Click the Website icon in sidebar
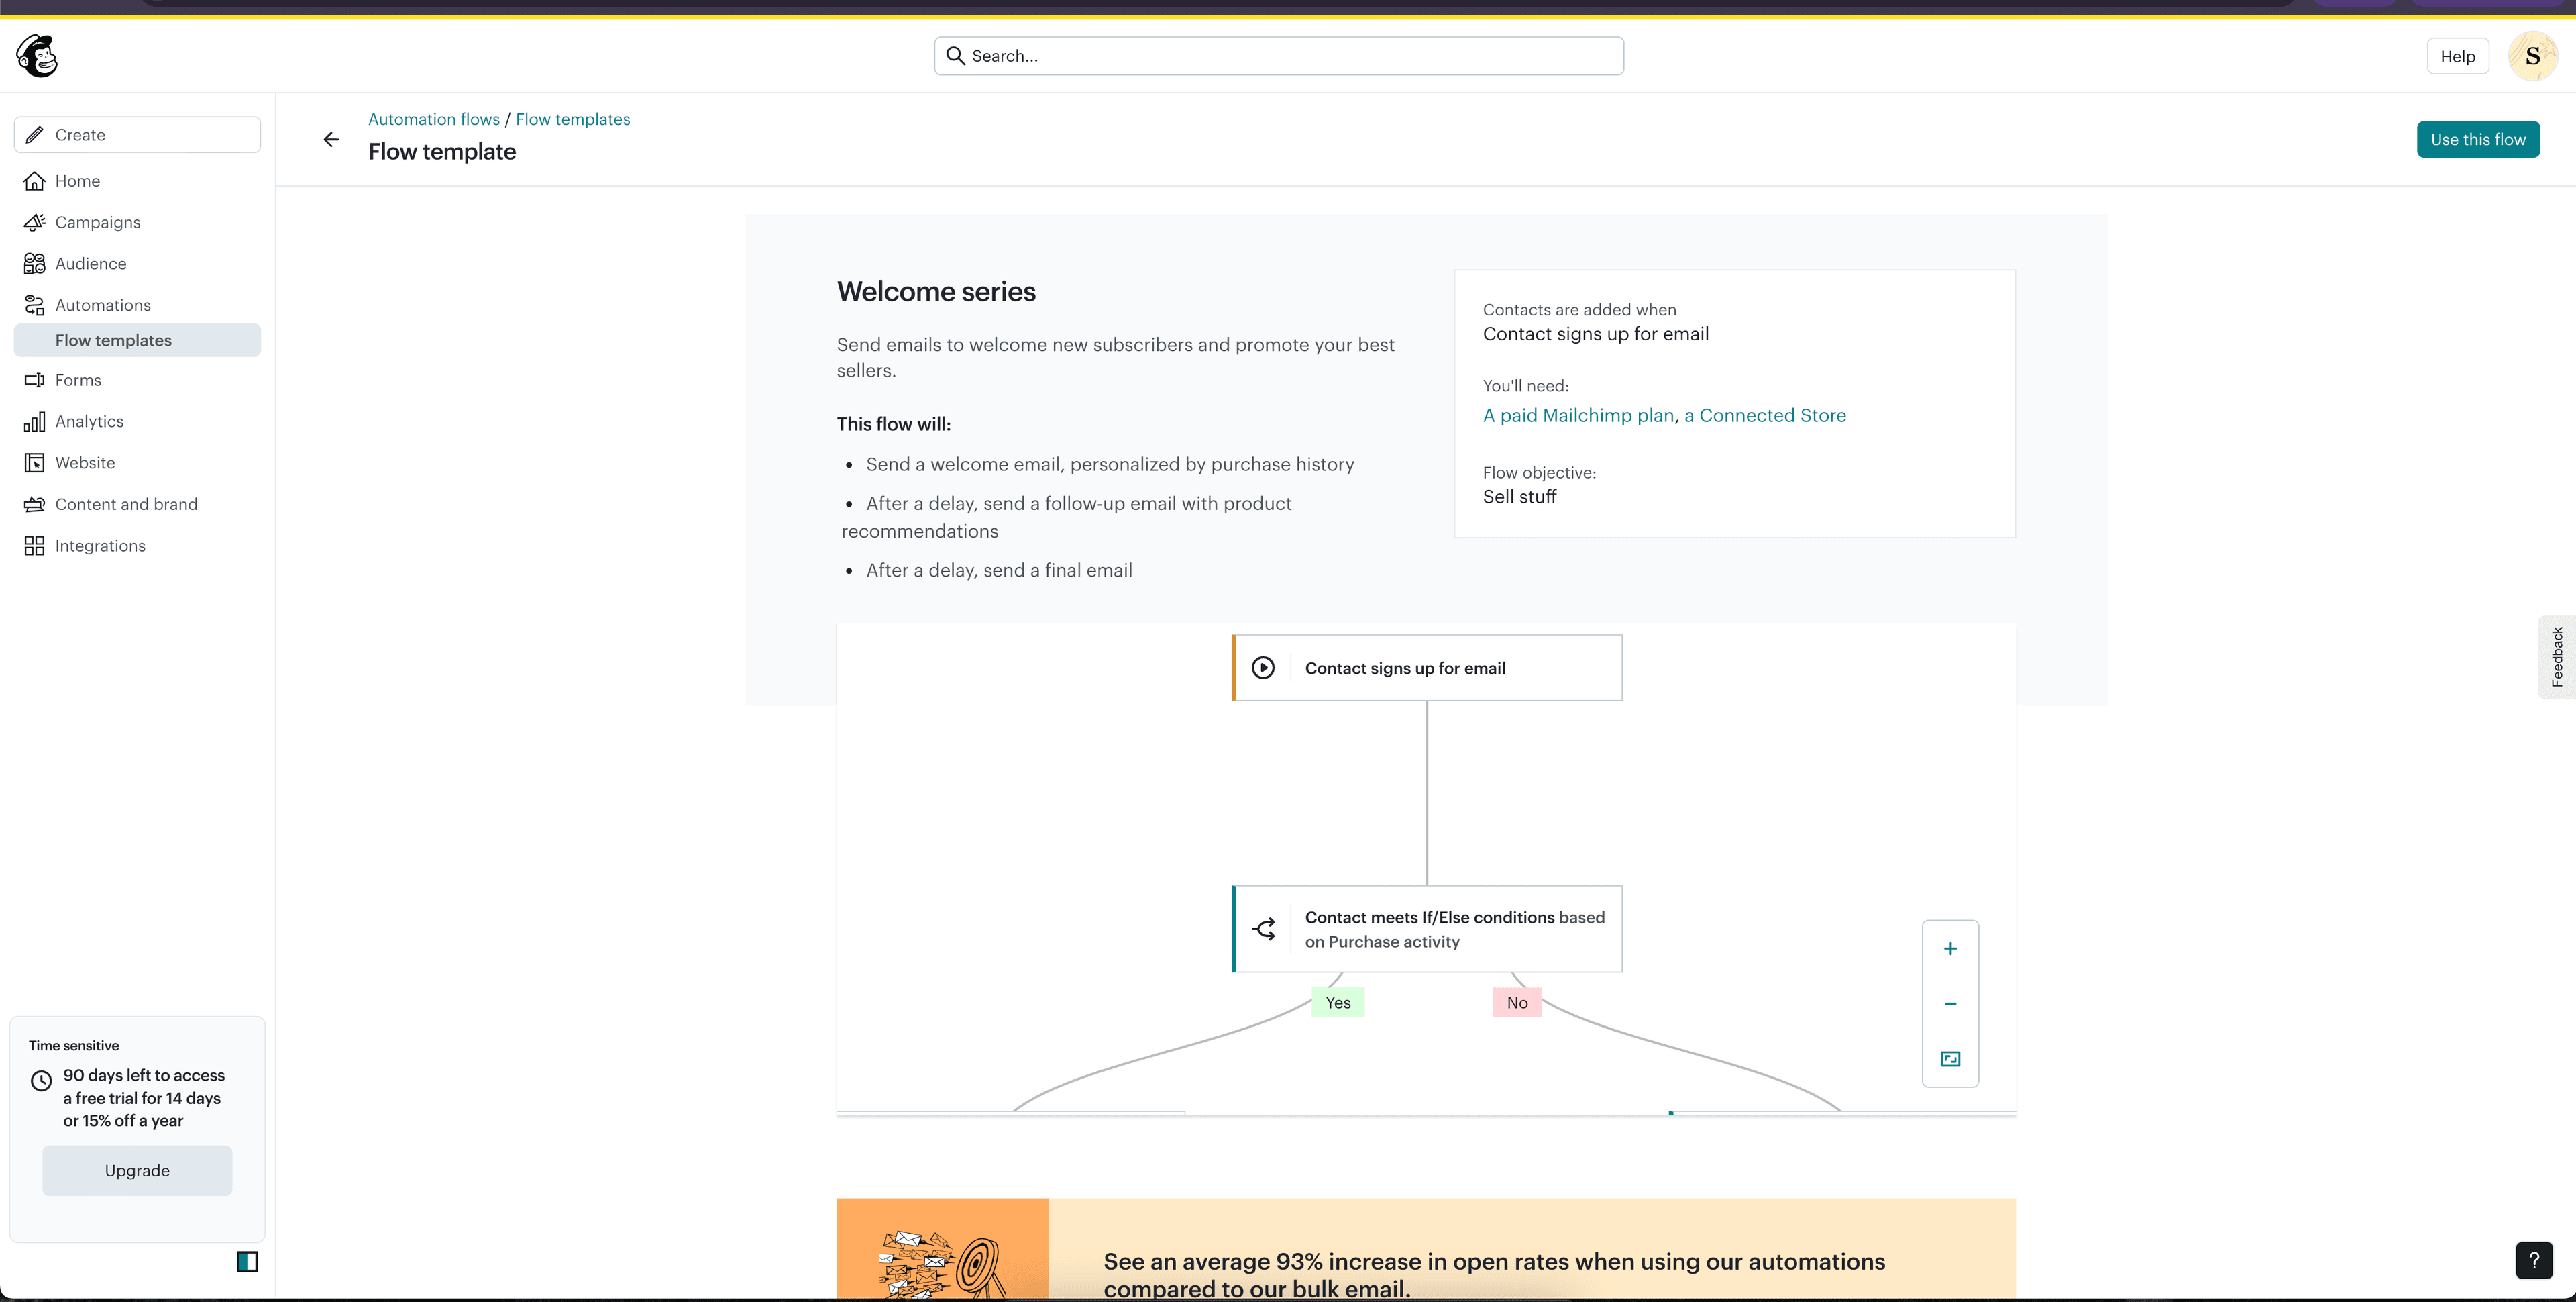 pos(35,462)
